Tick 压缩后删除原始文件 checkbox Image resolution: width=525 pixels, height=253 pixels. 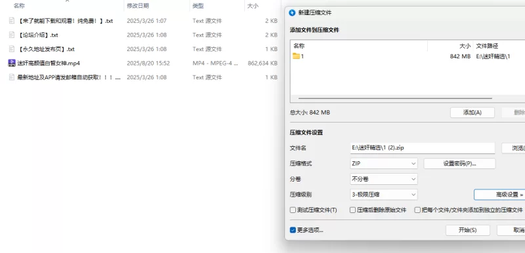click(x=352, y=210)
